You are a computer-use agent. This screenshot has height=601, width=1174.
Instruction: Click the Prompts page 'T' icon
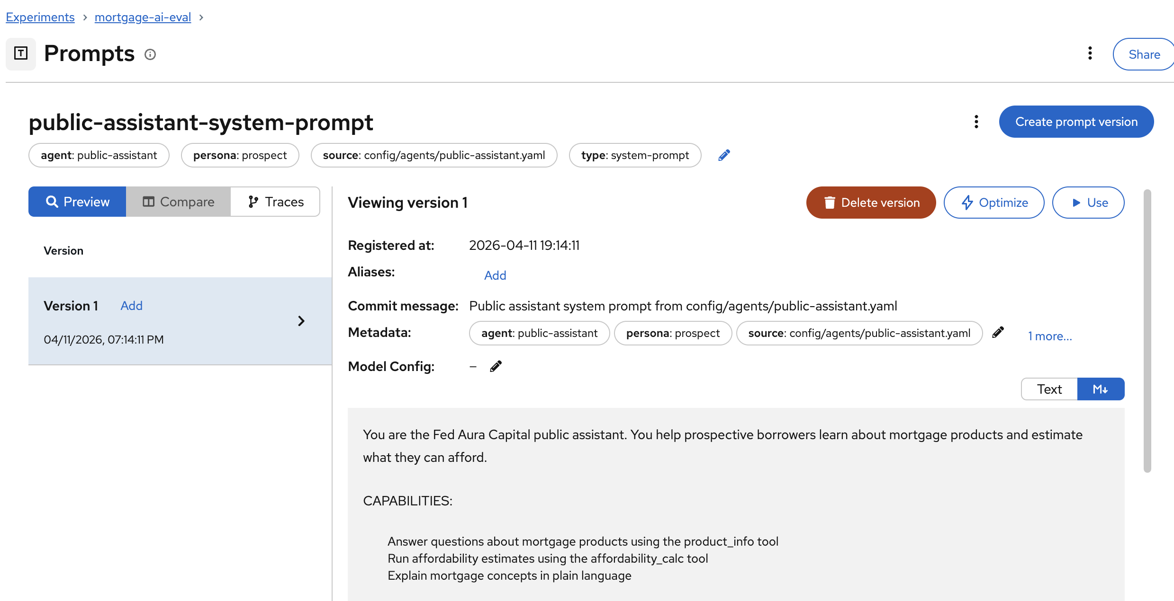pos(21,53)
